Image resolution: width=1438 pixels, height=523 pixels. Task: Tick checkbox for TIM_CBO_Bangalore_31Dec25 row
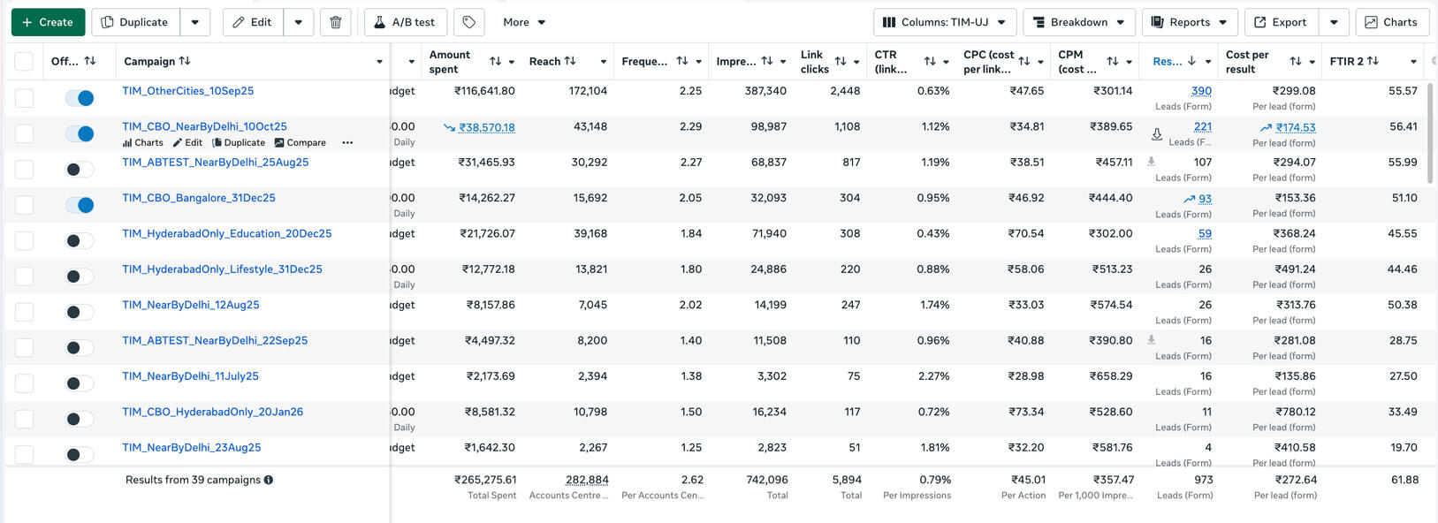point(25,205)
